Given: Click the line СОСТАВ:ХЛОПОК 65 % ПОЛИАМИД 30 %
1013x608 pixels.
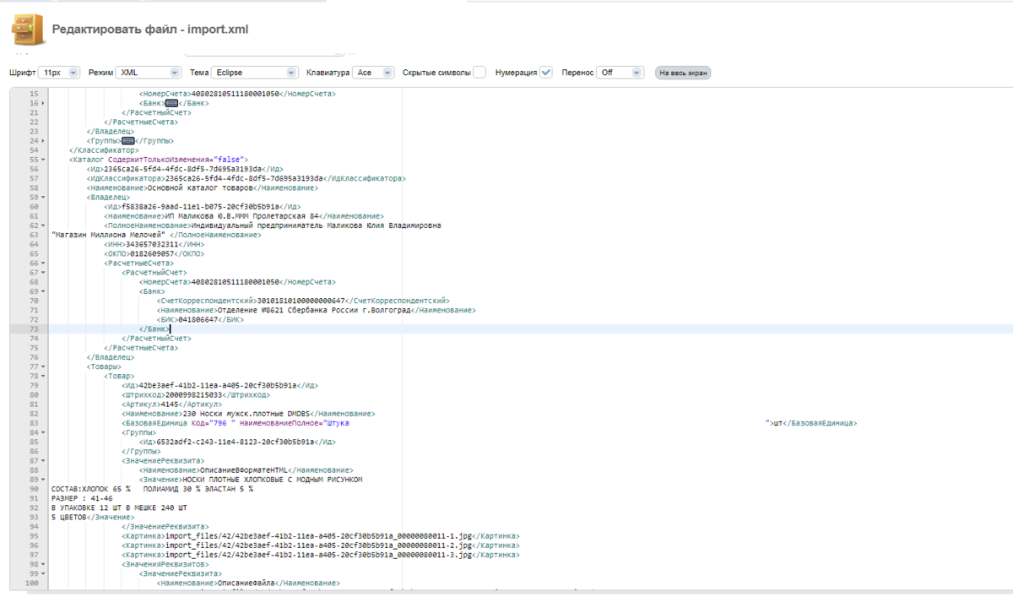Looking at the screenshot, I should [152, 489].
